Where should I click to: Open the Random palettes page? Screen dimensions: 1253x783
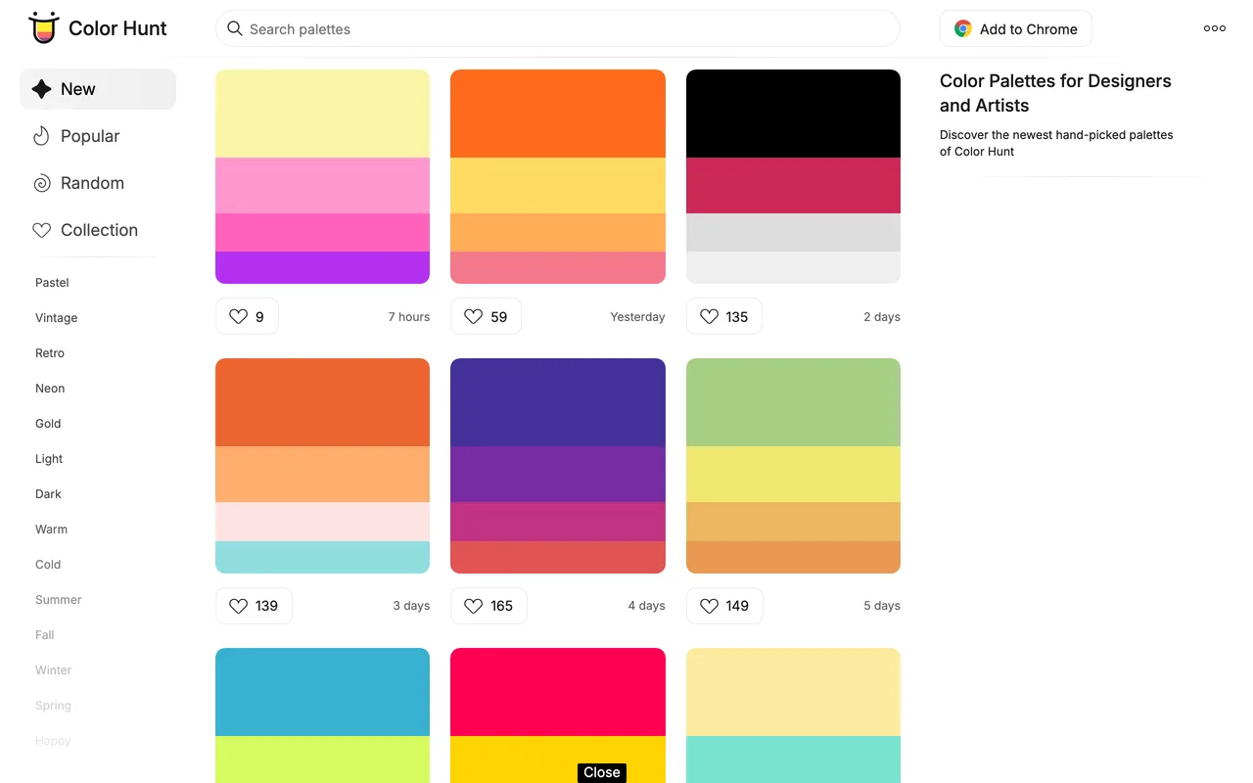[98, 183]
